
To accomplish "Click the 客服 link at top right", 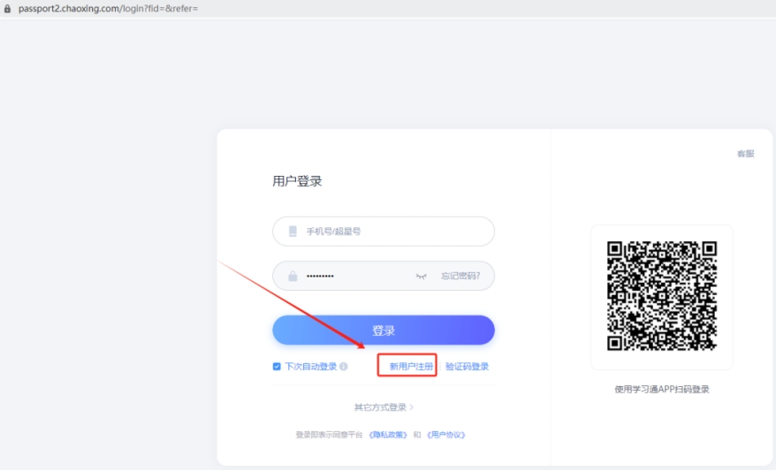I will click(x=745, y=154).
